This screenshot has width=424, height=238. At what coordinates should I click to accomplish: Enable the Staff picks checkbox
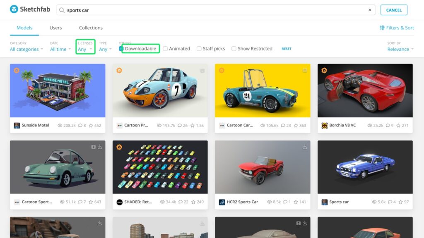pos(199,49)
